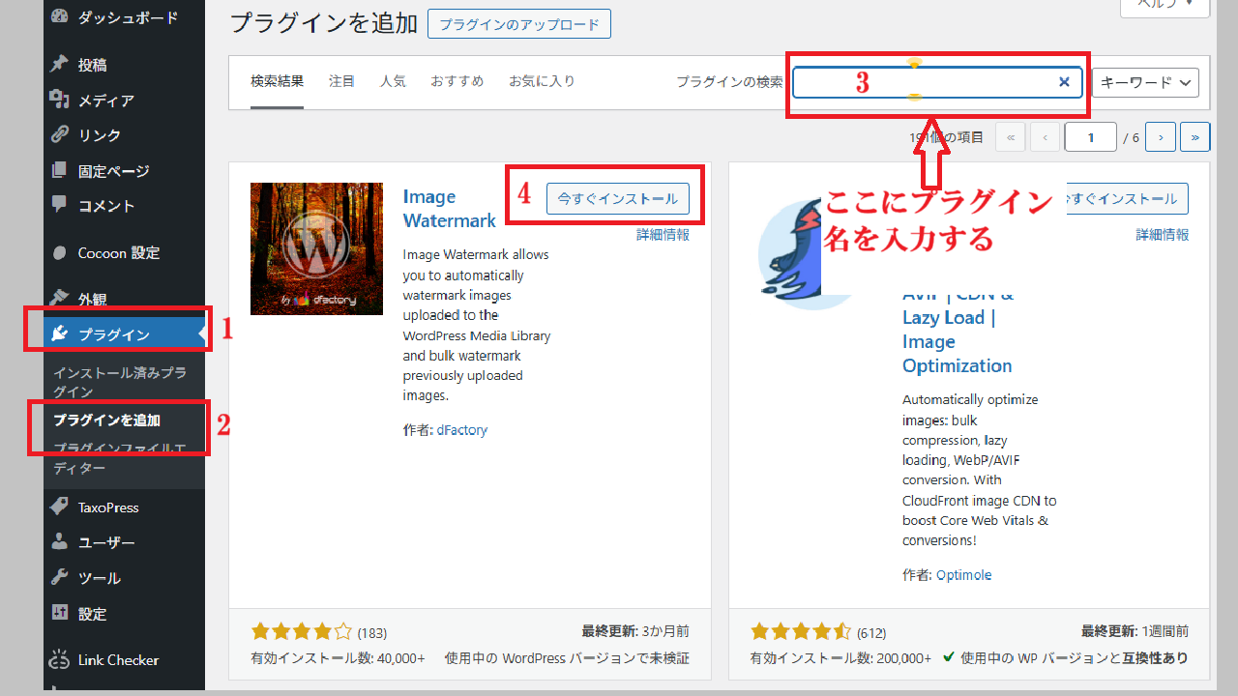This screenshot has width=1238, height=696.
Task: Click the circle icon beside Cocoon 設定
Action: (60, 253)
